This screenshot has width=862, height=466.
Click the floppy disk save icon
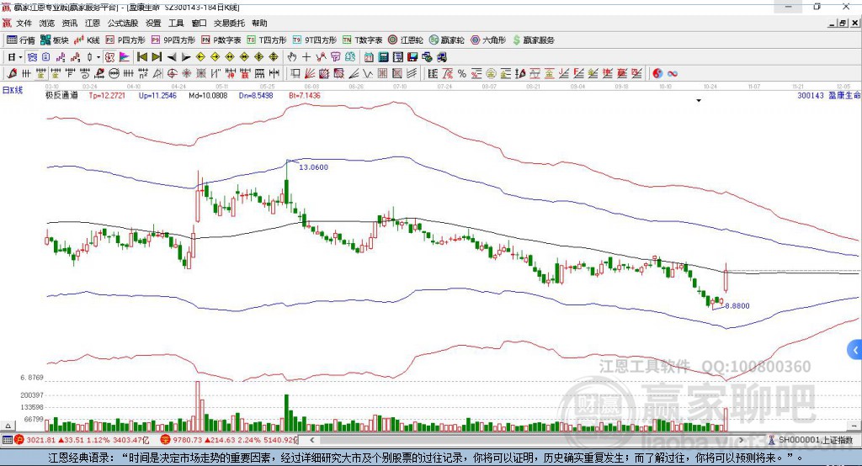click(x=412, y=57)
